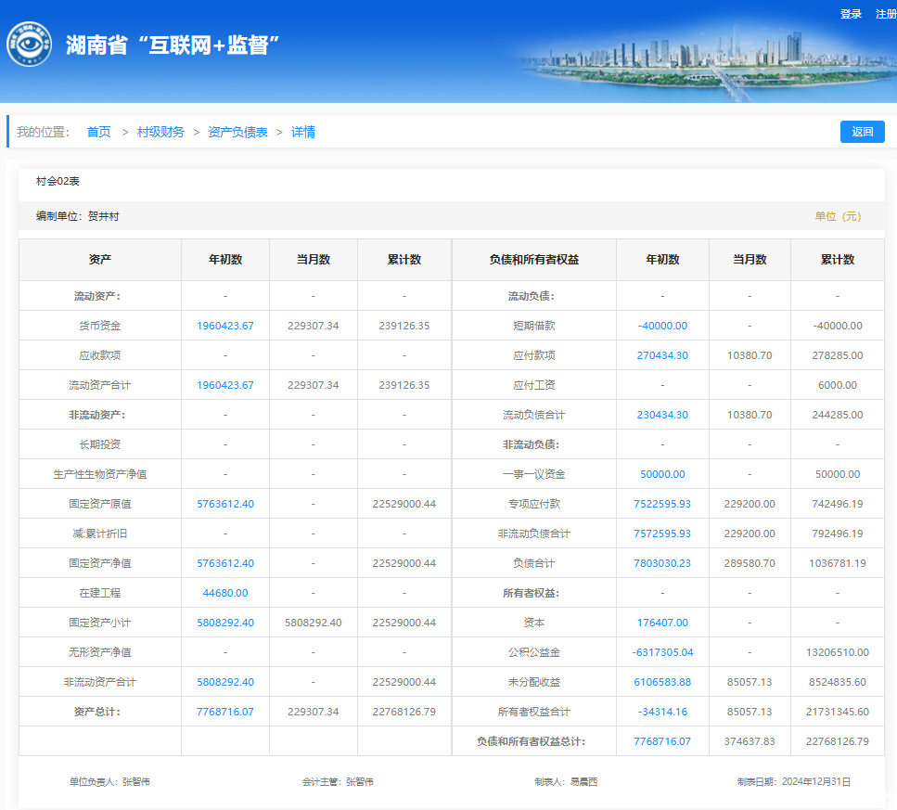Open 村级财务 breadcrumb link
The image size is (897, 810).
point(160,132)
